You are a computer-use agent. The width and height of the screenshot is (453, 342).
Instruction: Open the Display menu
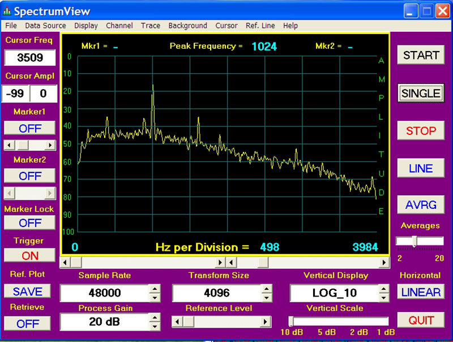[86, 26]
